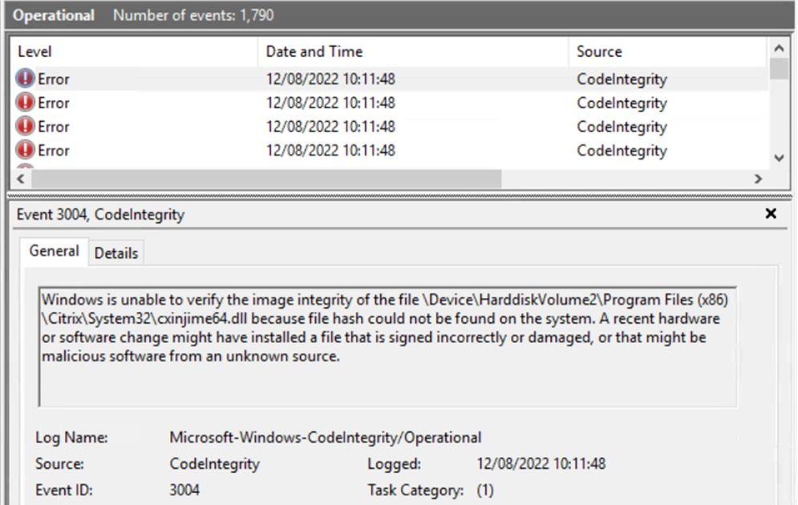The height and width of the screenshot is (505, 798).
Task: Click the vertical scrollbar thumb in event list
Action: tap(778, 69)
